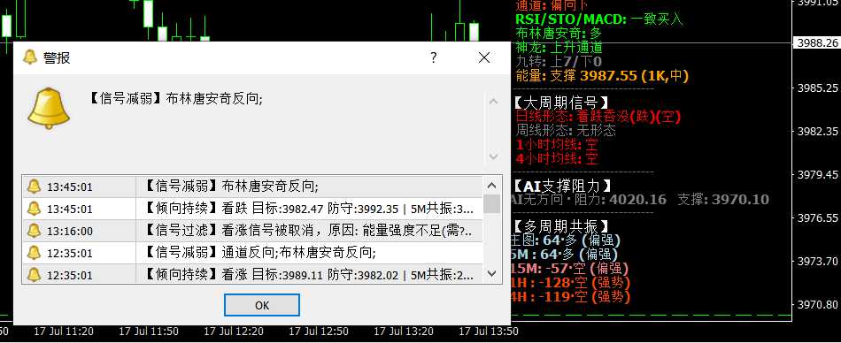
Task: Click the alert list scrollbar down arrow
Action: click(x=492, y=274)
